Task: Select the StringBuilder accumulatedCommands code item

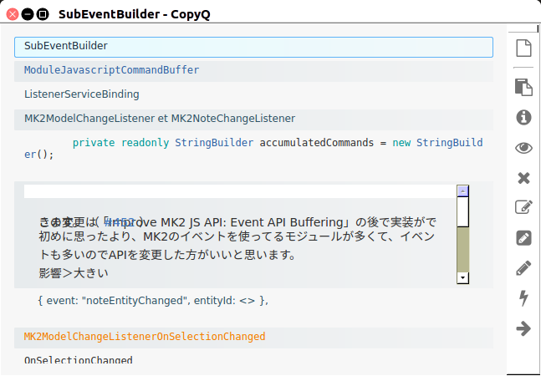Action: 253,149
